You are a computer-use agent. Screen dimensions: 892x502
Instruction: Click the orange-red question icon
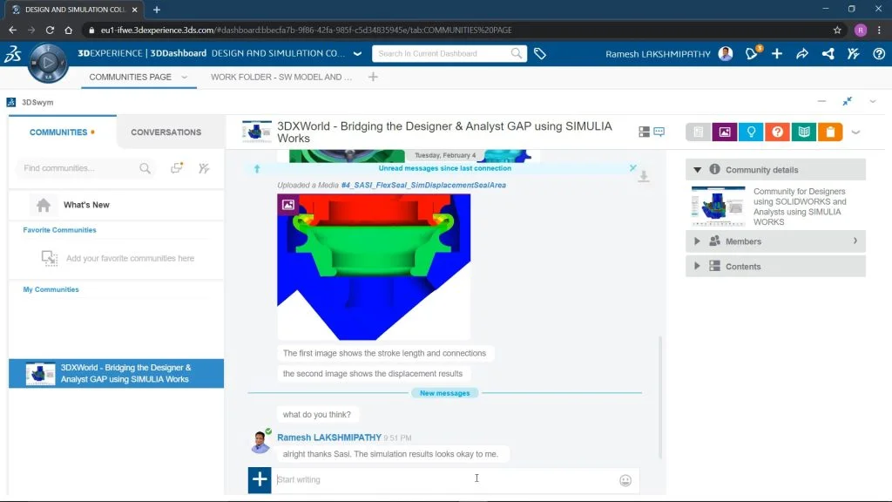tap(777, 132)
